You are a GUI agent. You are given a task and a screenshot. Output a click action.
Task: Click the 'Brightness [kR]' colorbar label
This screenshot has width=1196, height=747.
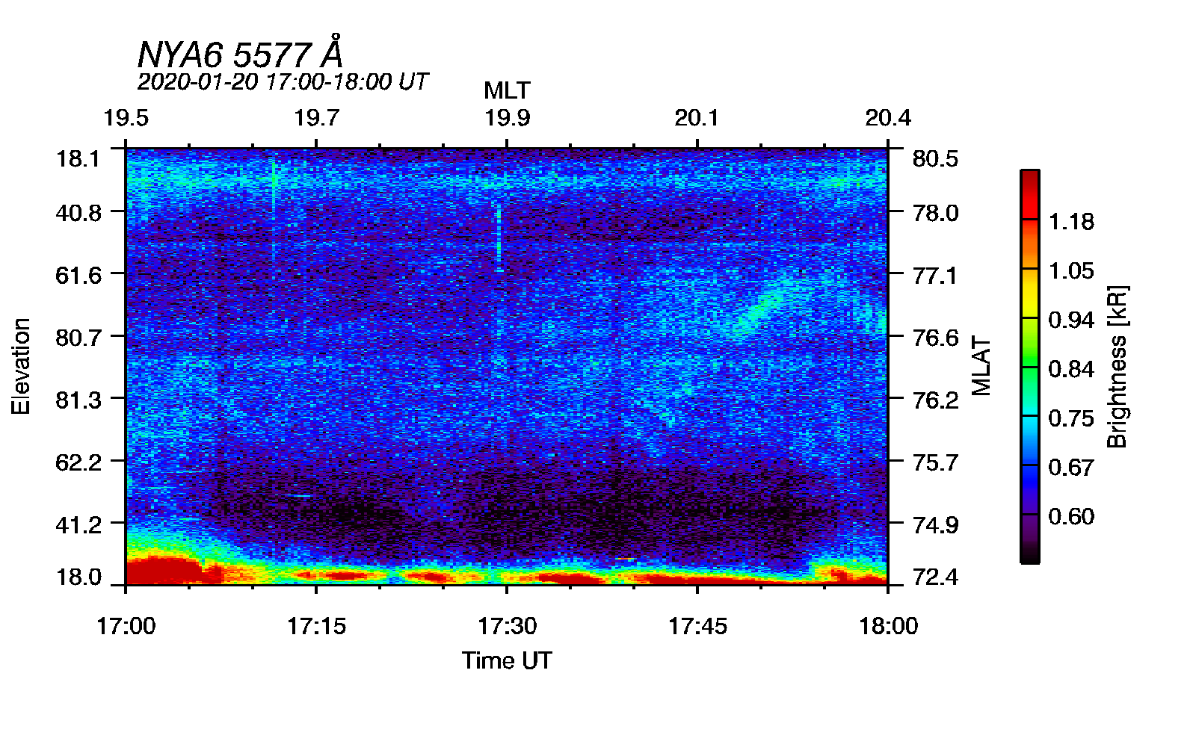(1117, 366)
